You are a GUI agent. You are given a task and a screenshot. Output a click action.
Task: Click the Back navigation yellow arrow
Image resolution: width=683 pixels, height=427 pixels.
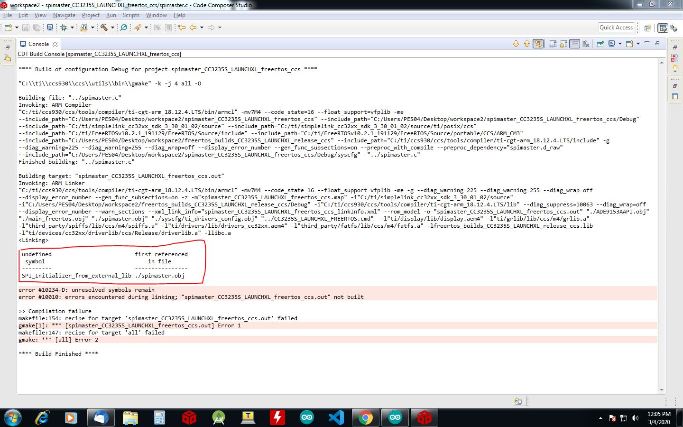193,28
